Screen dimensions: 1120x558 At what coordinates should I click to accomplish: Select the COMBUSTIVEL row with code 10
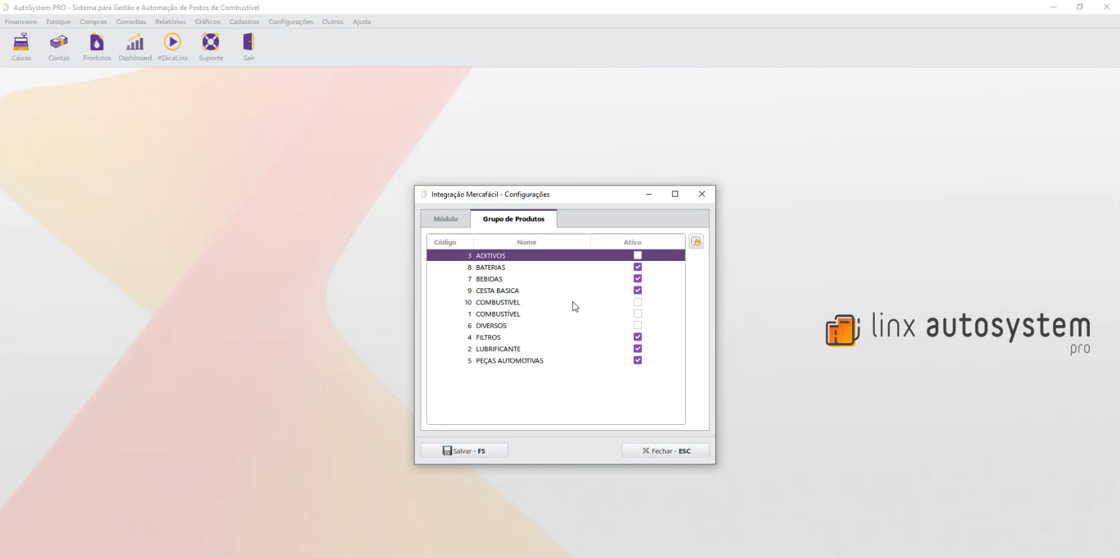(x=556, y=302)
